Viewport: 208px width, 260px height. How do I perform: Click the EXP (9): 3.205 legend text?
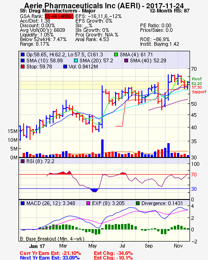click(108, 203)
